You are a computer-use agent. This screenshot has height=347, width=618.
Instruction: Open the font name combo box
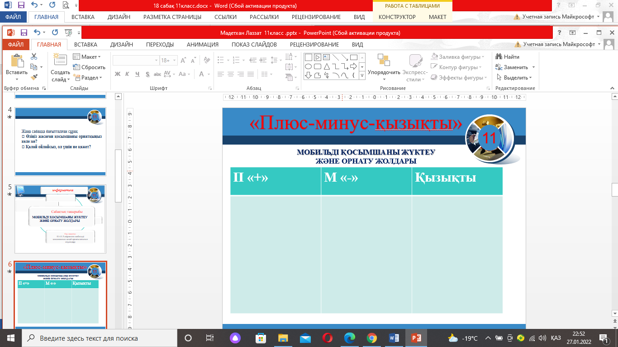[x=136, y=60]
